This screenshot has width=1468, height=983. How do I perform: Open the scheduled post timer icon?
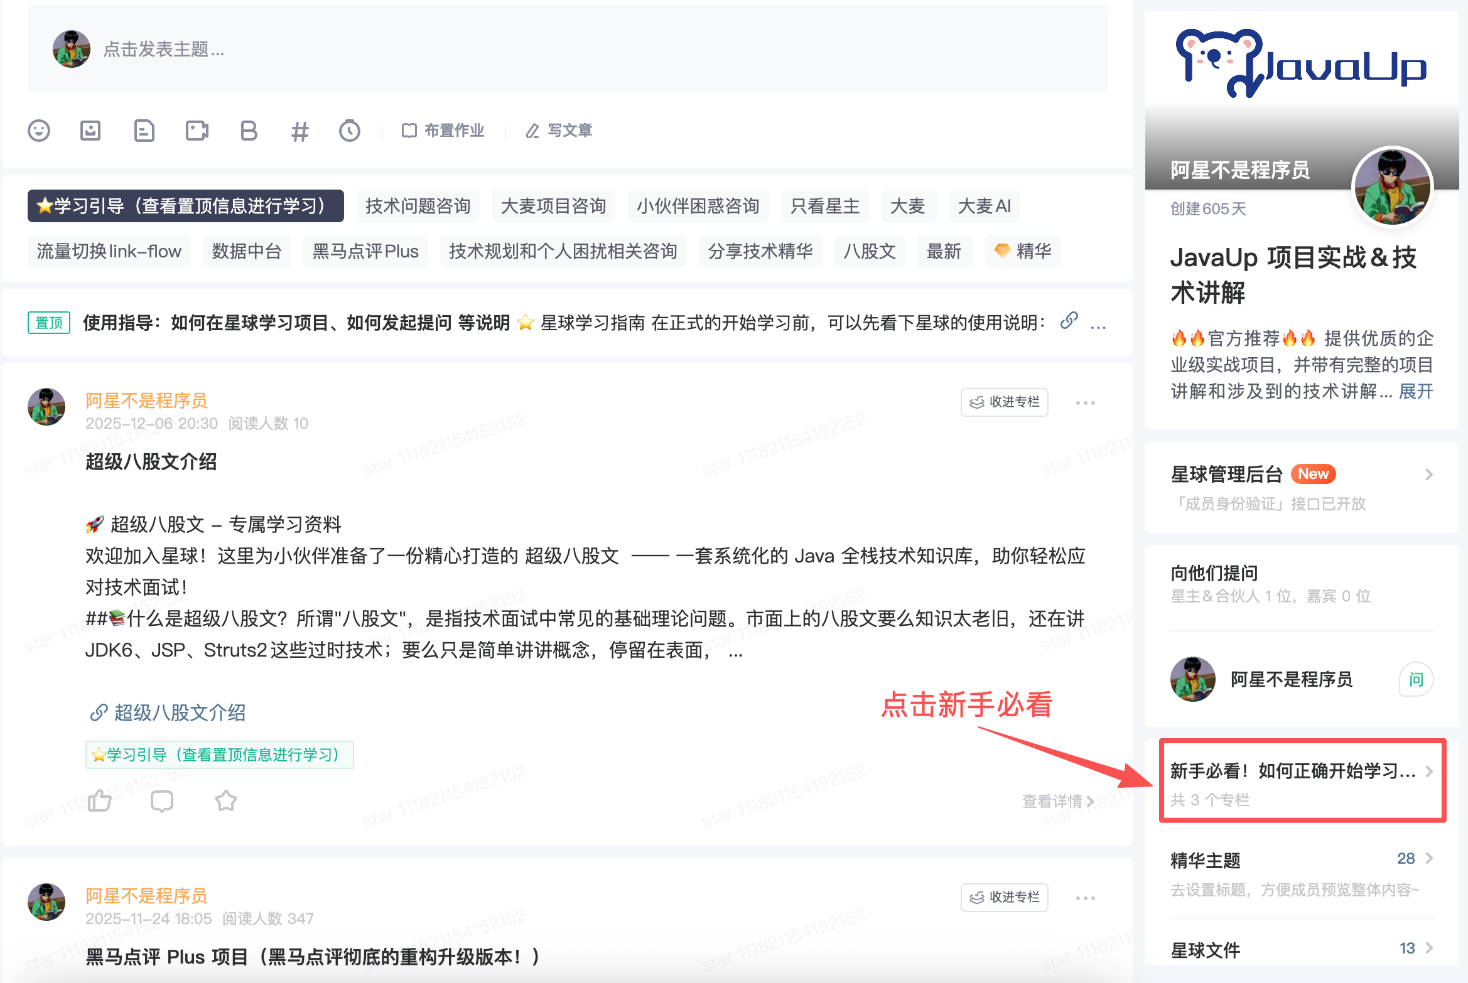(x=350, y=131)
